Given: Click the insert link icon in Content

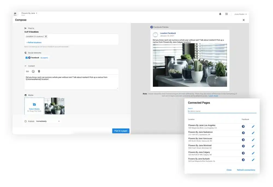Looking at the screenshot, I should pos(27,71).
